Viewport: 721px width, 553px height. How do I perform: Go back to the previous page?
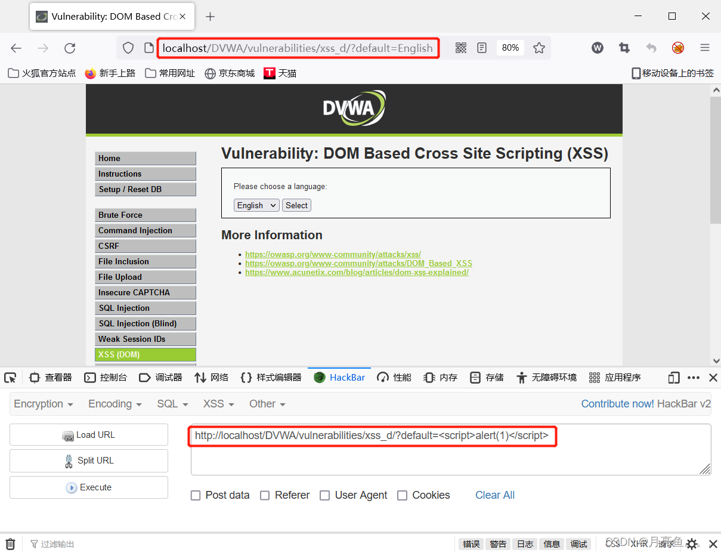[x=16, y=48]
